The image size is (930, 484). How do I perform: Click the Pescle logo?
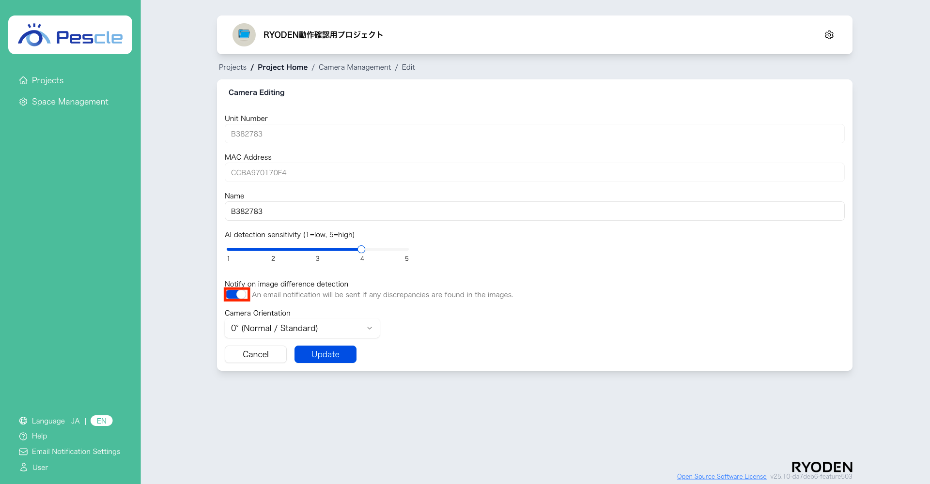pos(70,34)
